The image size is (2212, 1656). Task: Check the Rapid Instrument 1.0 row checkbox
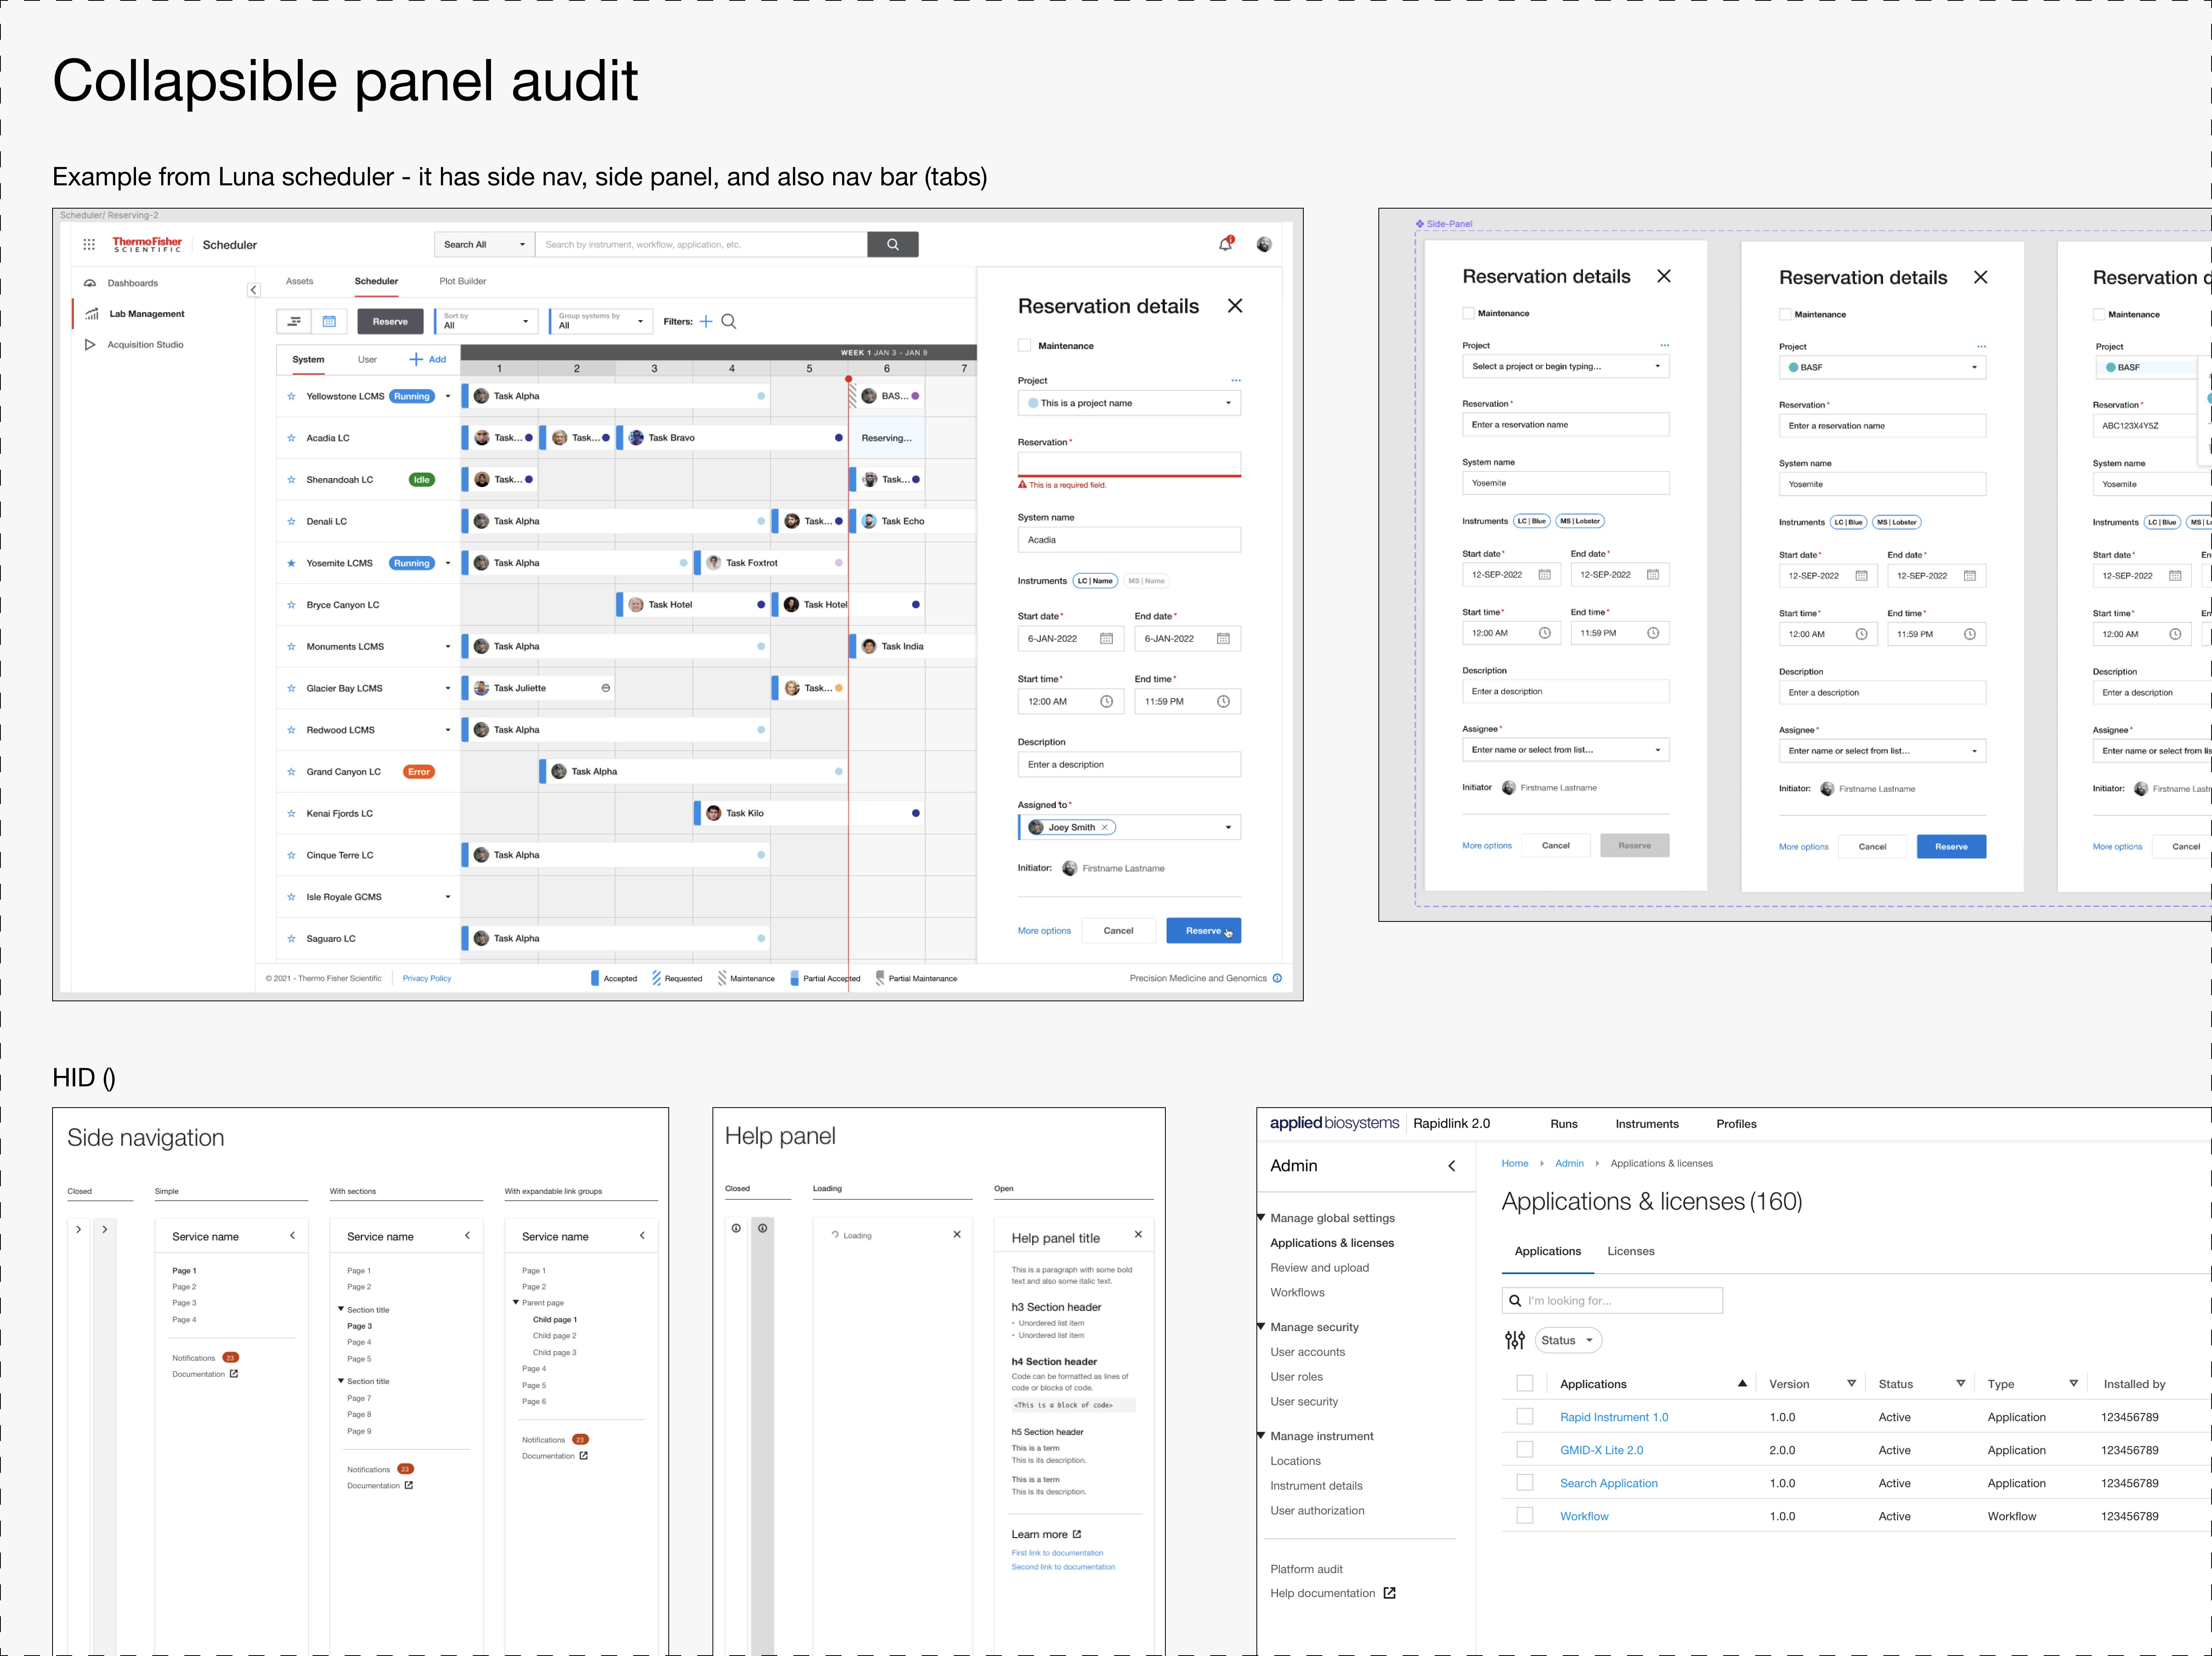tap(1525, 1417)
